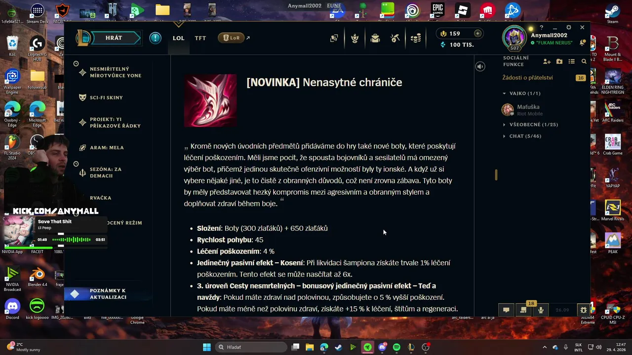Open the chat bubble icon in social bar
632x355 pixels.
[x=506, y=310]
